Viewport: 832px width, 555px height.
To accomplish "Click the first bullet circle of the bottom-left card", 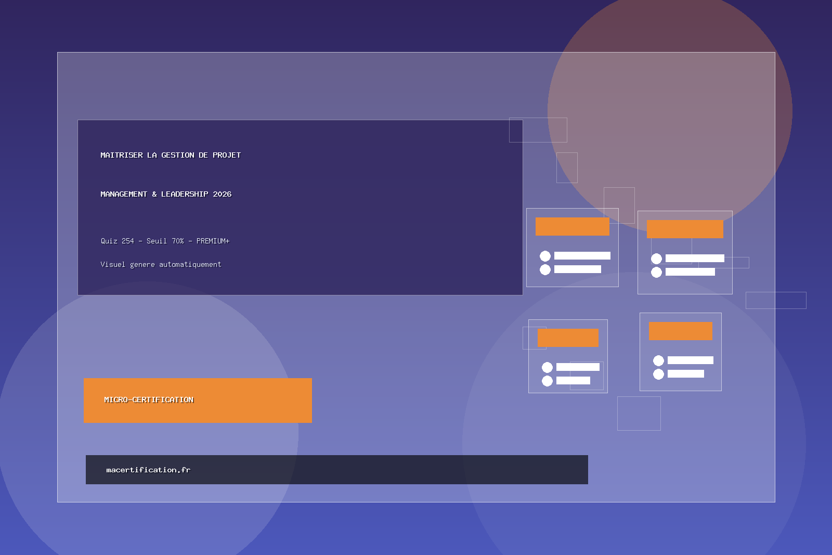I will (548, 366).
